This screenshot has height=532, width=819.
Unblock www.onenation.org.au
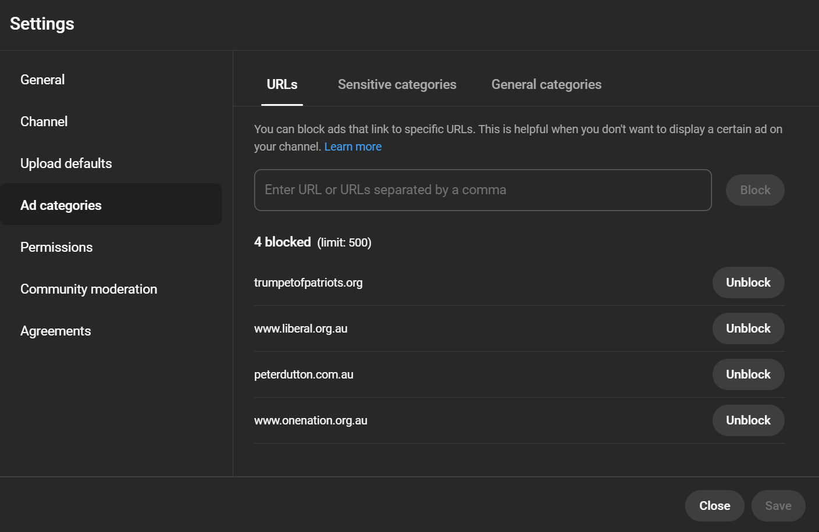point(748,420)
